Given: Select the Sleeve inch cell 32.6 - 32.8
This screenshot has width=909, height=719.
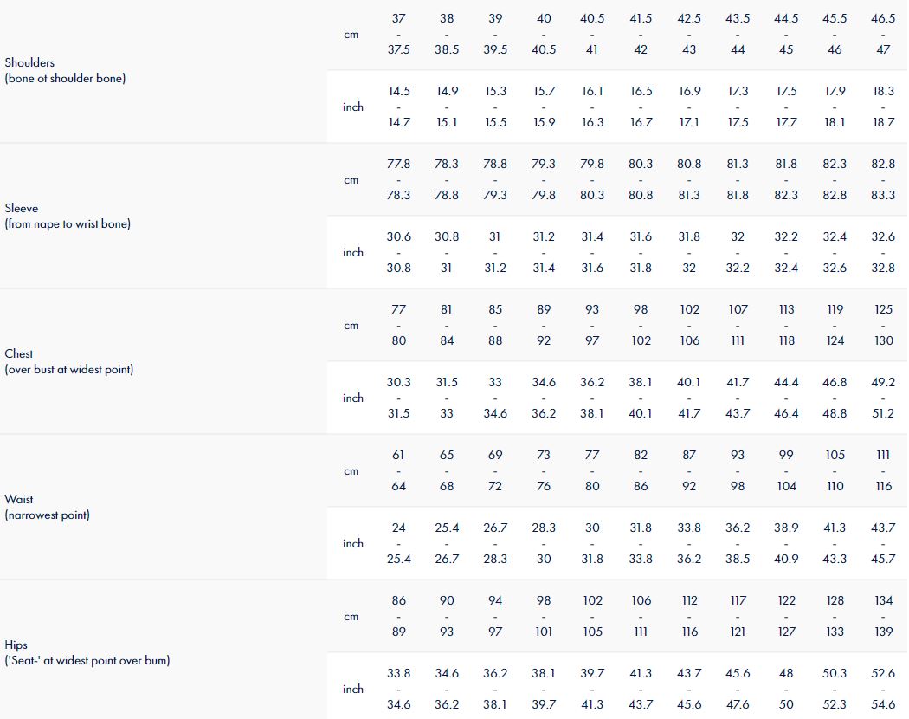Looking at the screenshot, I should pyautogui.click(x=883, y=252).
